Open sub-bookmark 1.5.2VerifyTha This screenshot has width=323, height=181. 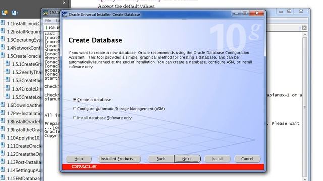click(26, 72)
